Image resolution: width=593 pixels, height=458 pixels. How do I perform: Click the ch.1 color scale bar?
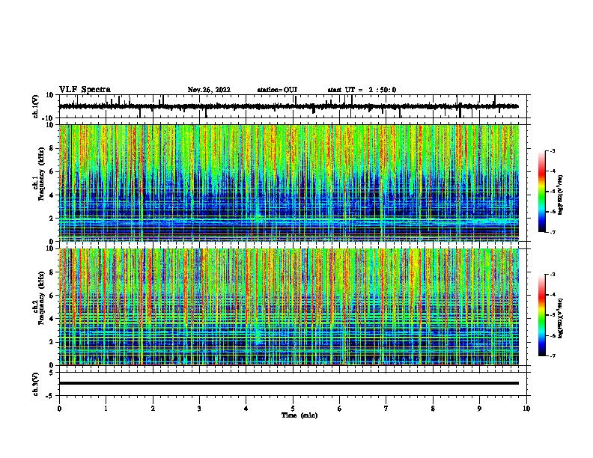(541, 192)
